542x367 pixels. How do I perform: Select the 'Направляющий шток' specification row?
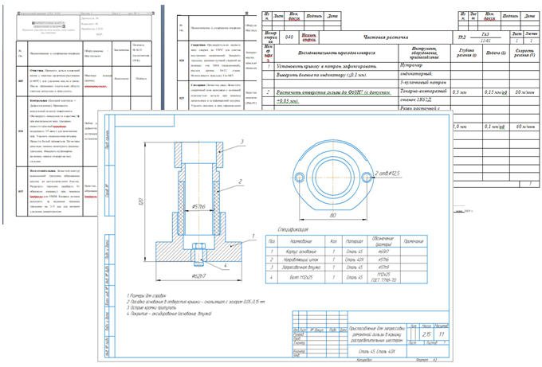[347, 260]
